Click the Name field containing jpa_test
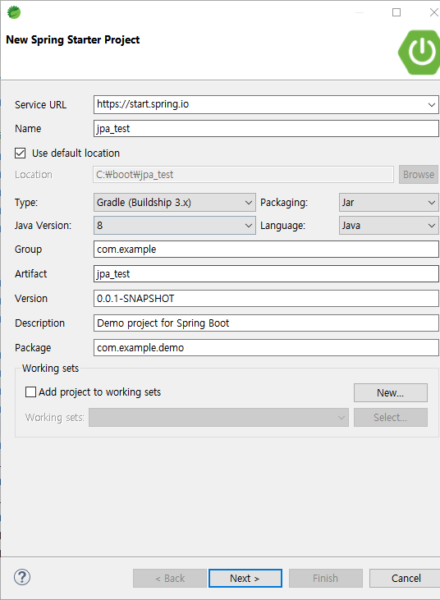Screen dimensions: 440x600 pos(266,129)
